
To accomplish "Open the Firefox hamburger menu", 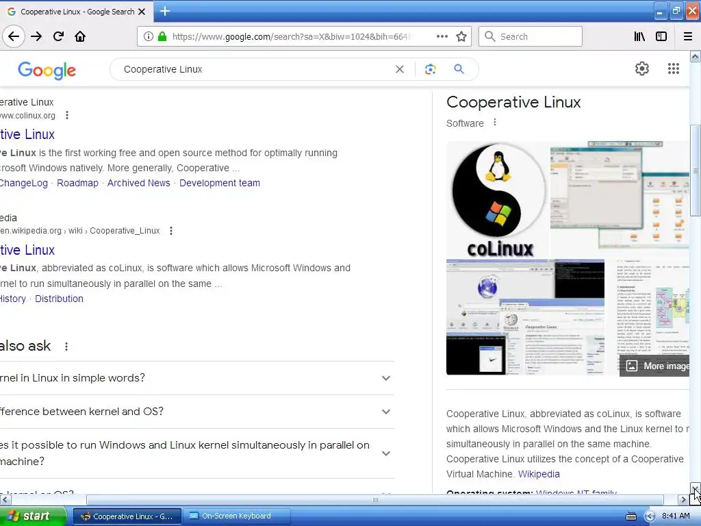I will (688, 36).
